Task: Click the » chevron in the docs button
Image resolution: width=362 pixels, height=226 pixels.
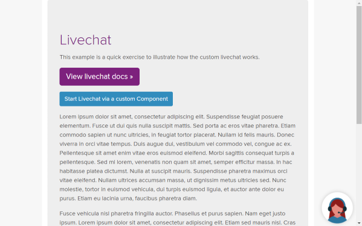Action: [131, 77]
